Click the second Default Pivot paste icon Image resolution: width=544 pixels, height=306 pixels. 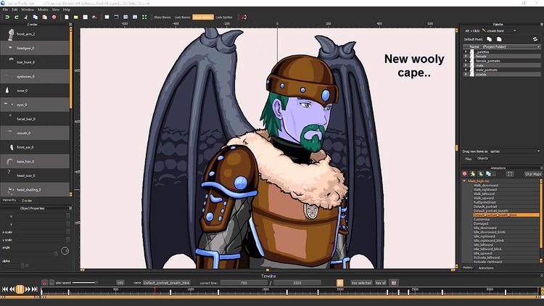(499, 39)
